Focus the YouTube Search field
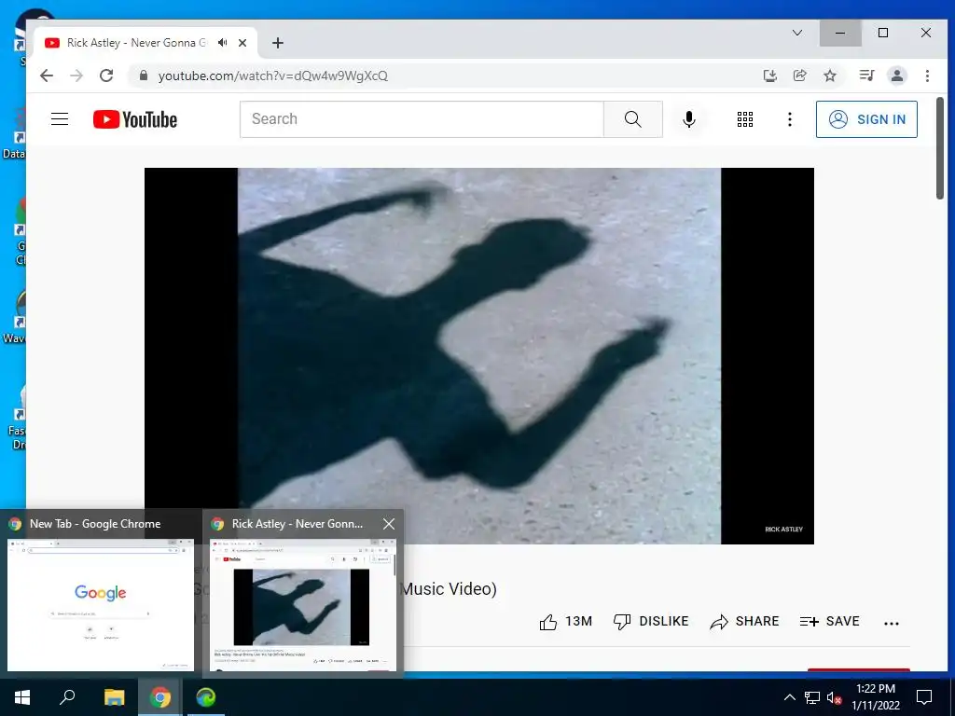The width and height of the screenshot is (955, 716). pyautogui.click(x=422, y=119)
